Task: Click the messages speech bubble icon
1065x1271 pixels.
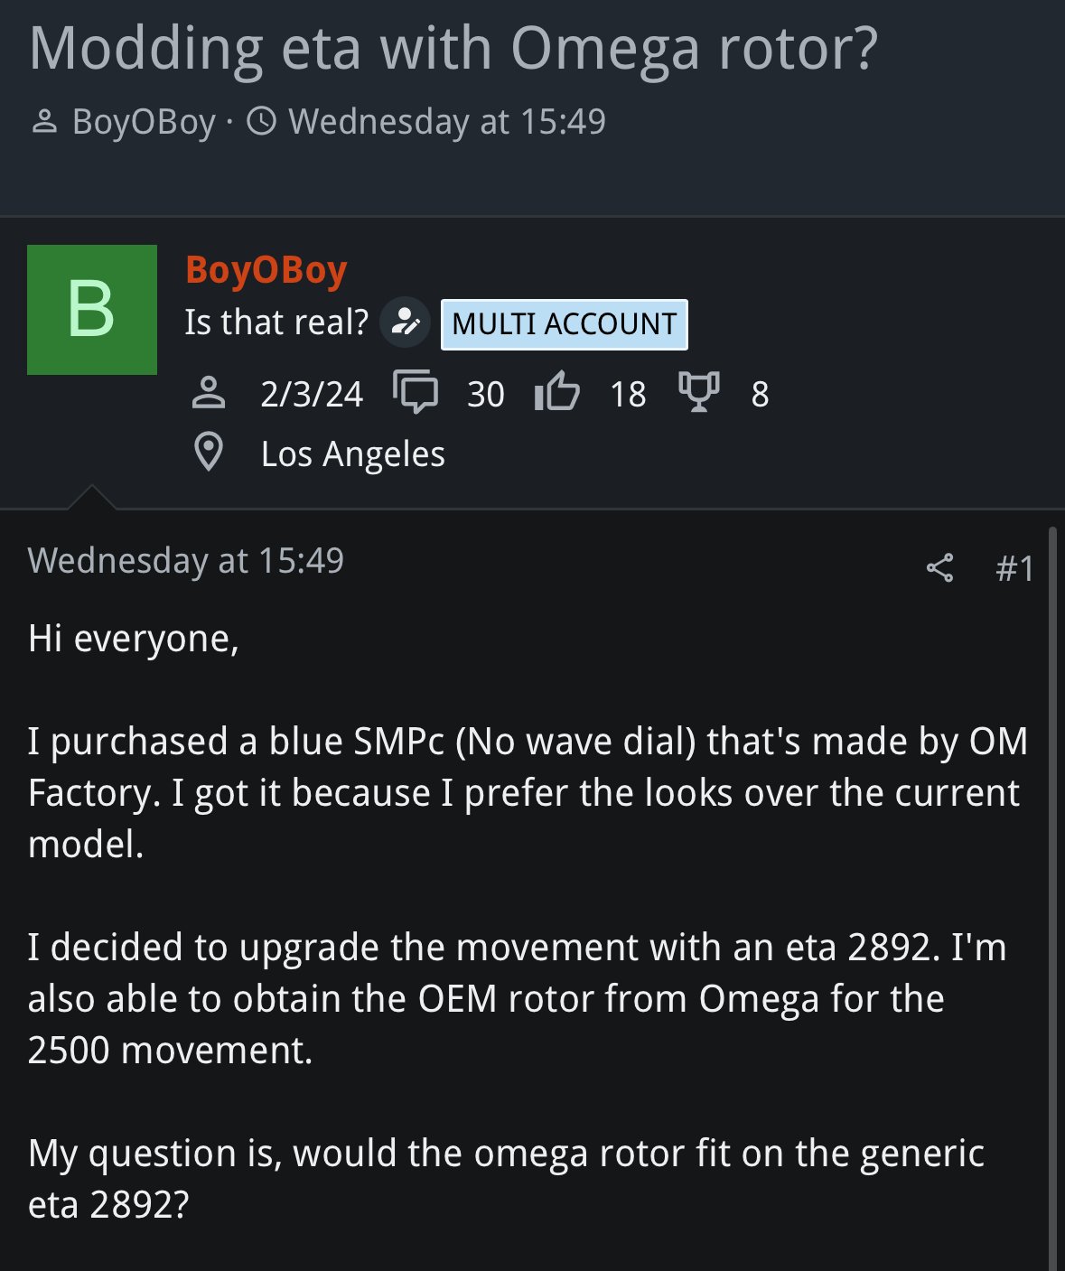Action: pos(416,394)
